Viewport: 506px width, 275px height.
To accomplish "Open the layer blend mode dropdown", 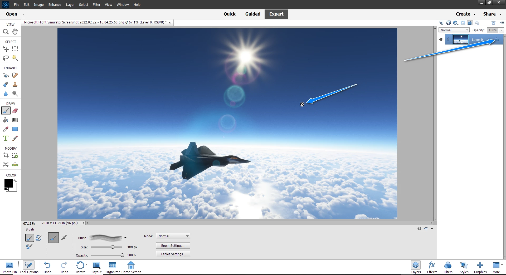I will coord(454,30).
